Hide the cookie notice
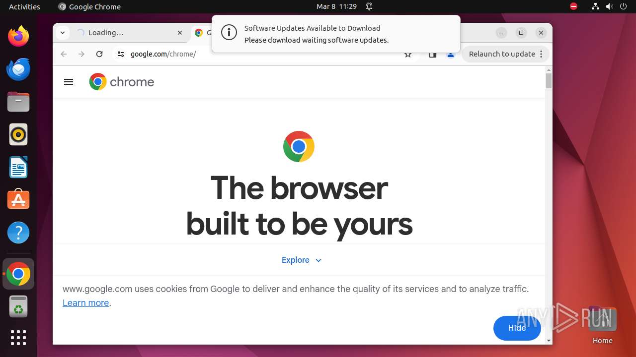Viewport: 636px width, 357px height. pos(517,328)
